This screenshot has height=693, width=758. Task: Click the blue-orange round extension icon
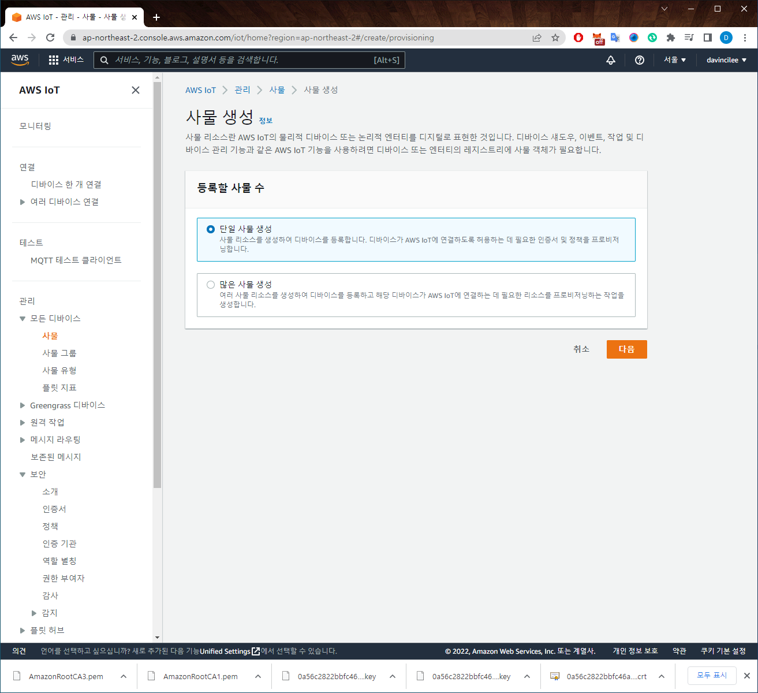(x=634, y=38)
